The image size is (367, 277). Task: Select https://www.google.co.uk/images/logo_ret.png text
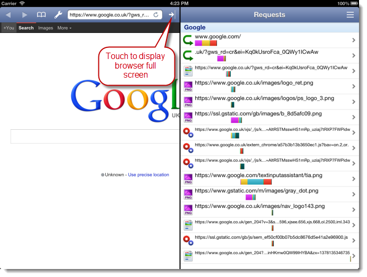[254, 83]
